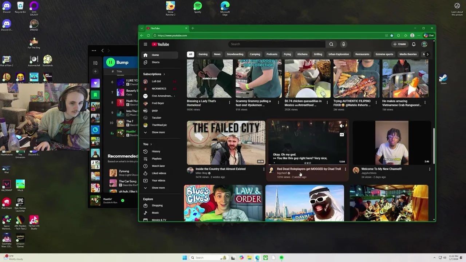Expand the You section chevron
The image size is (466, 262).
[x=151, y=144]
